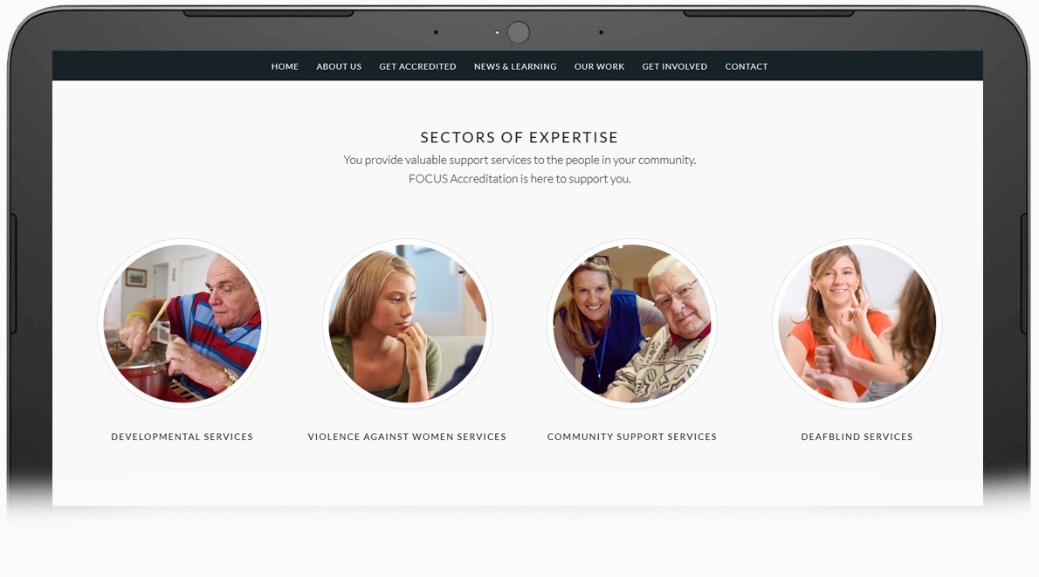Click the Deafblind Services sign-language photo
The width and height of the screenshot is (1039, 577).
[857, 323]
